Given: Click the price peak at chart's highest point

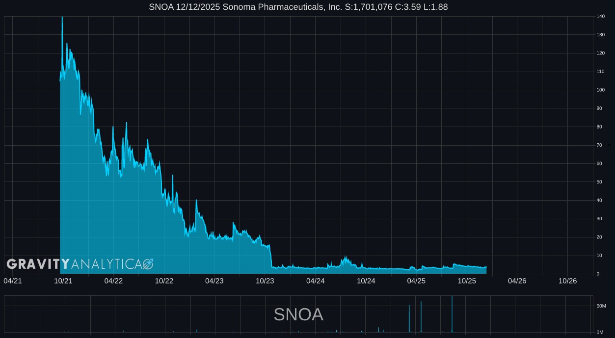Looking at the screenshot, I should [x=62, y=18].
